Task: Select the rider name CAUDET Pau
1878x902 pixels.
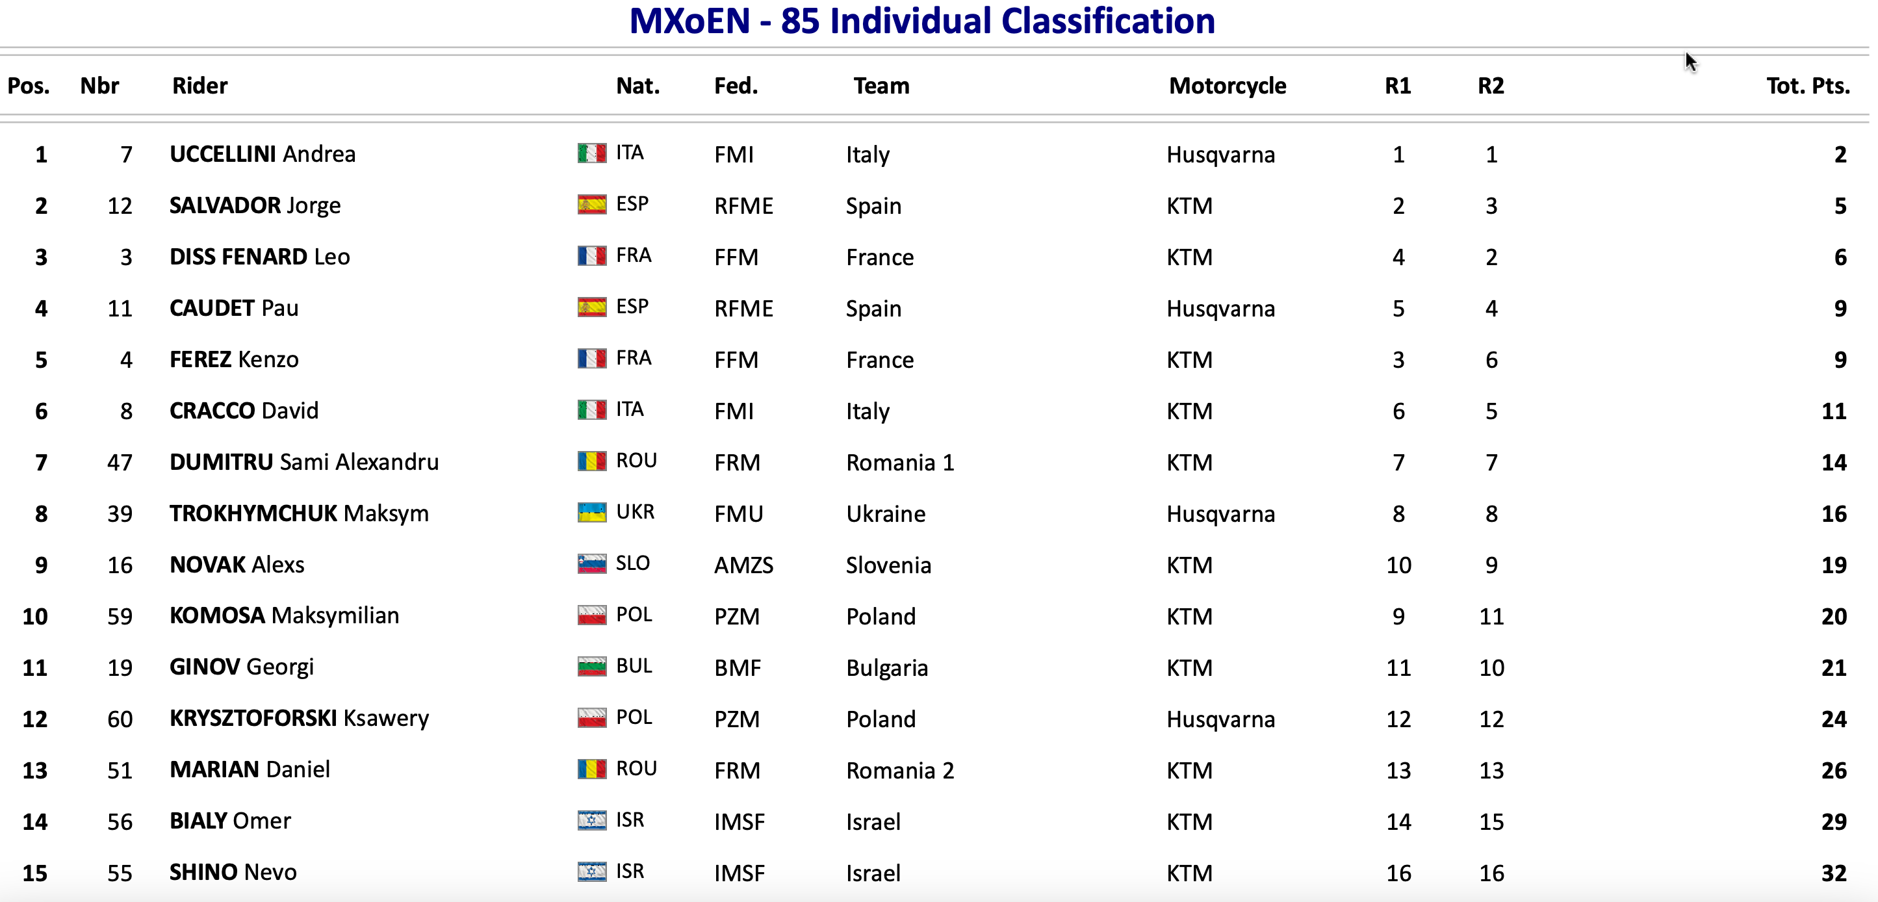Action: [234, 308]
